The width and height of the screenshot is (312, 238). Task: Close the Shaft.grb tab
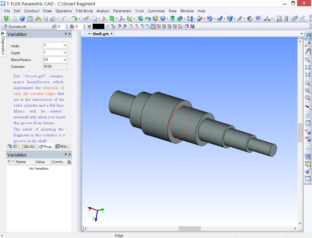[111, 34]
